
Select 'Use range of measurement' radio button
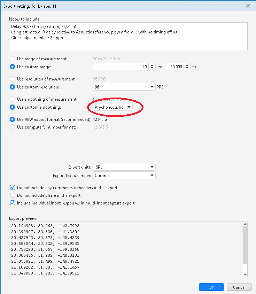[x=13, y=59]
